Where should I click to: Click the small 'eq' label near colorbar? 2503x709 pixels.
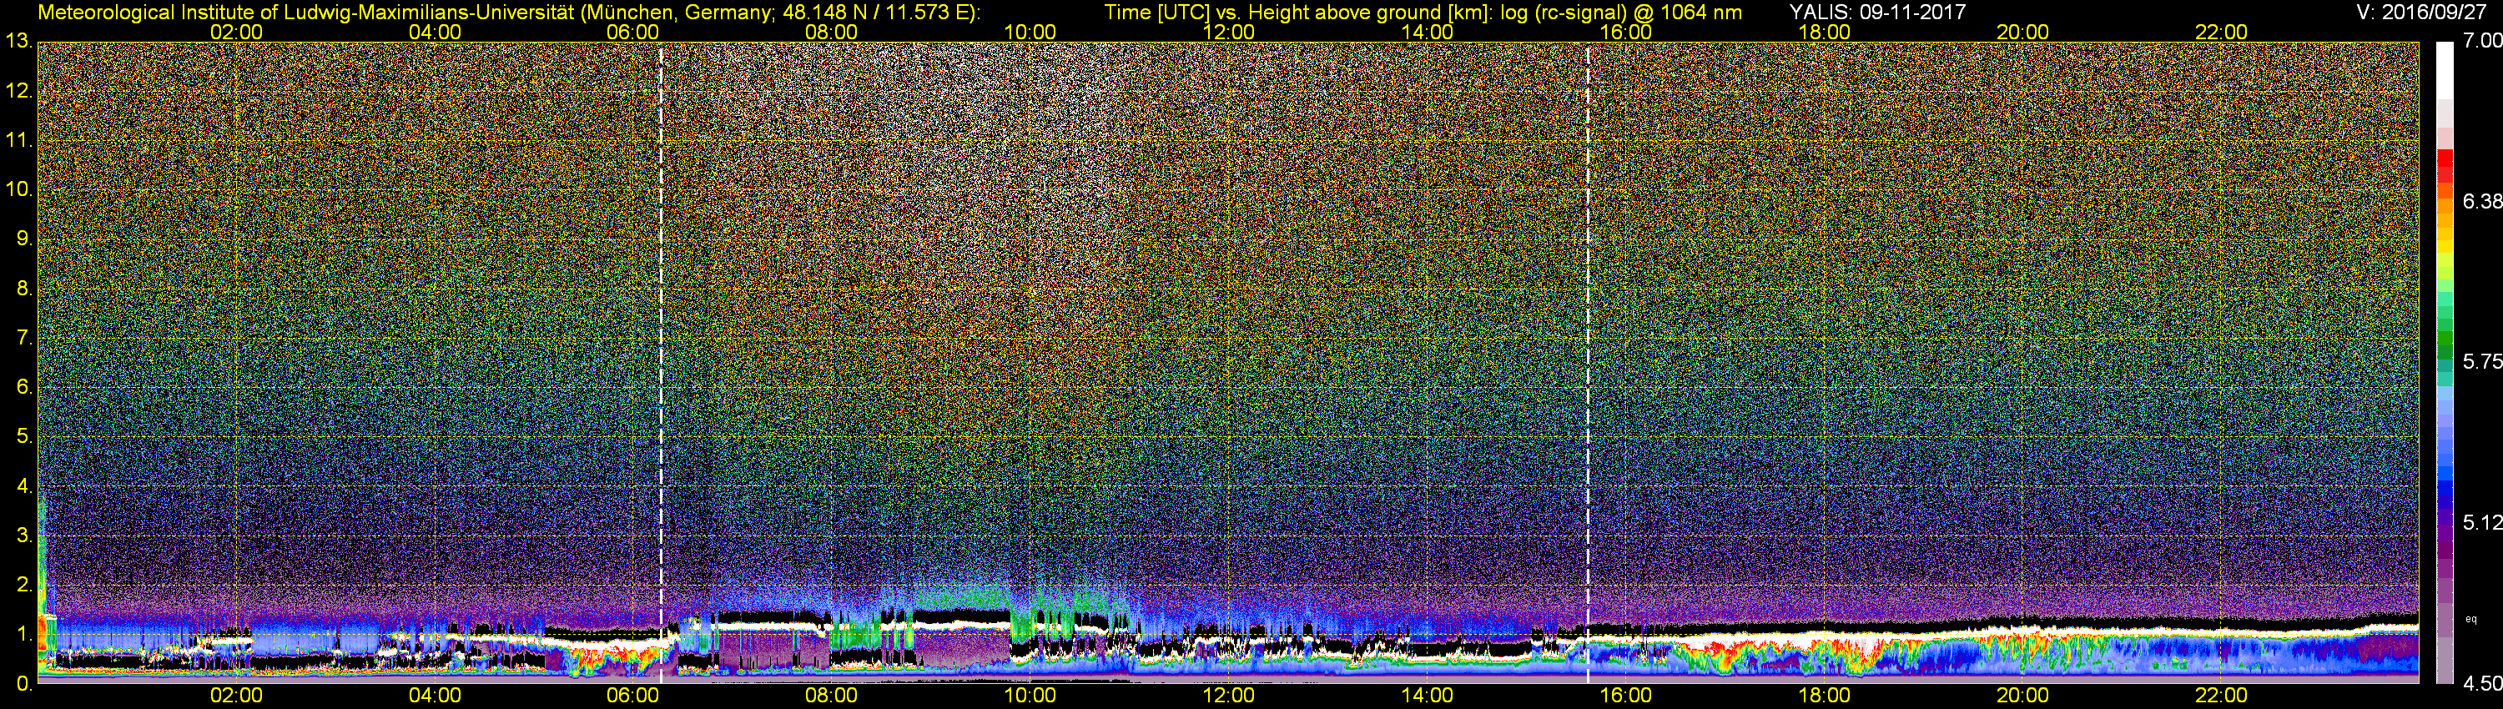pos(2471,619)
